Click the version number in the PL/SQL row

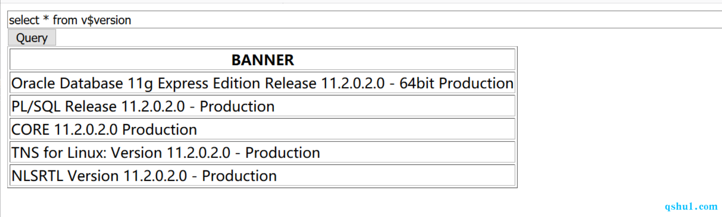click(153, 106)
